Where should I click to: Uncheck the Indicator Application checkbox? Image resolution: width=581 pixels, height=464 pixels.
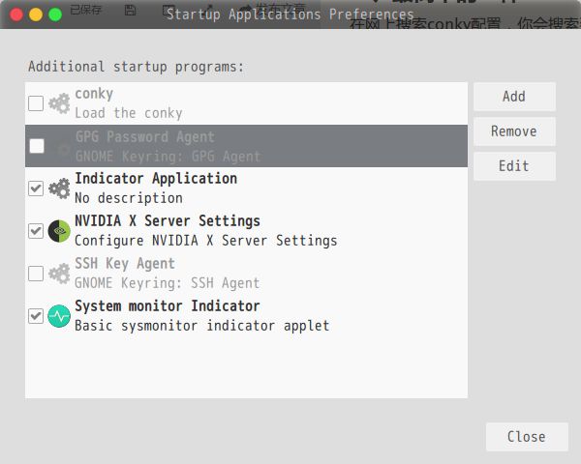[x=36, y=188]
